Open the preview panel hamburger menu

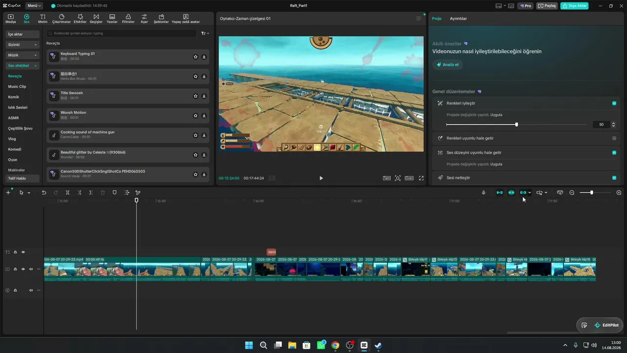point(418,19)
